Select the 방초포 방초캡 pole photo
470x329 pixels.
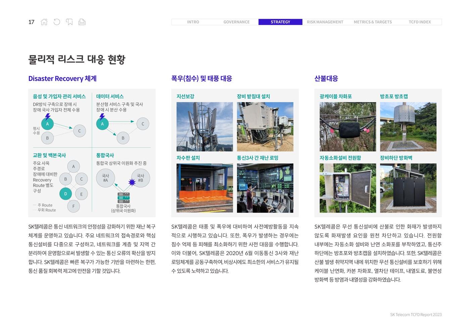click(x=408, y=127)
